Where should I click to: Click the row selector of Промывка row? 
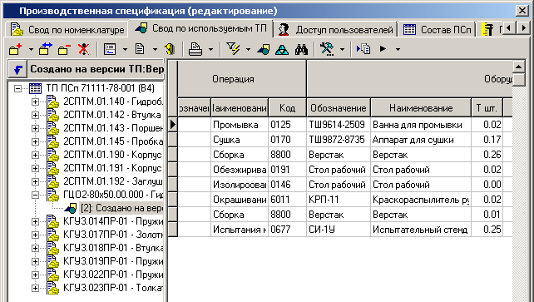(x=173, y=125)
